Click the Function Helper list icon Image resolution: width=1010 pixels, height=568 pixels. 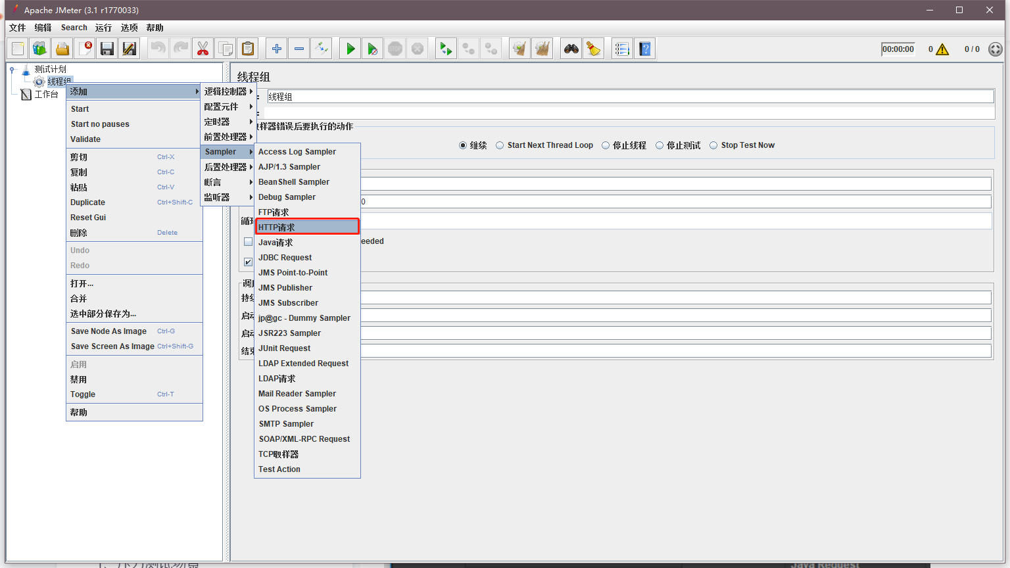point(622,49)
